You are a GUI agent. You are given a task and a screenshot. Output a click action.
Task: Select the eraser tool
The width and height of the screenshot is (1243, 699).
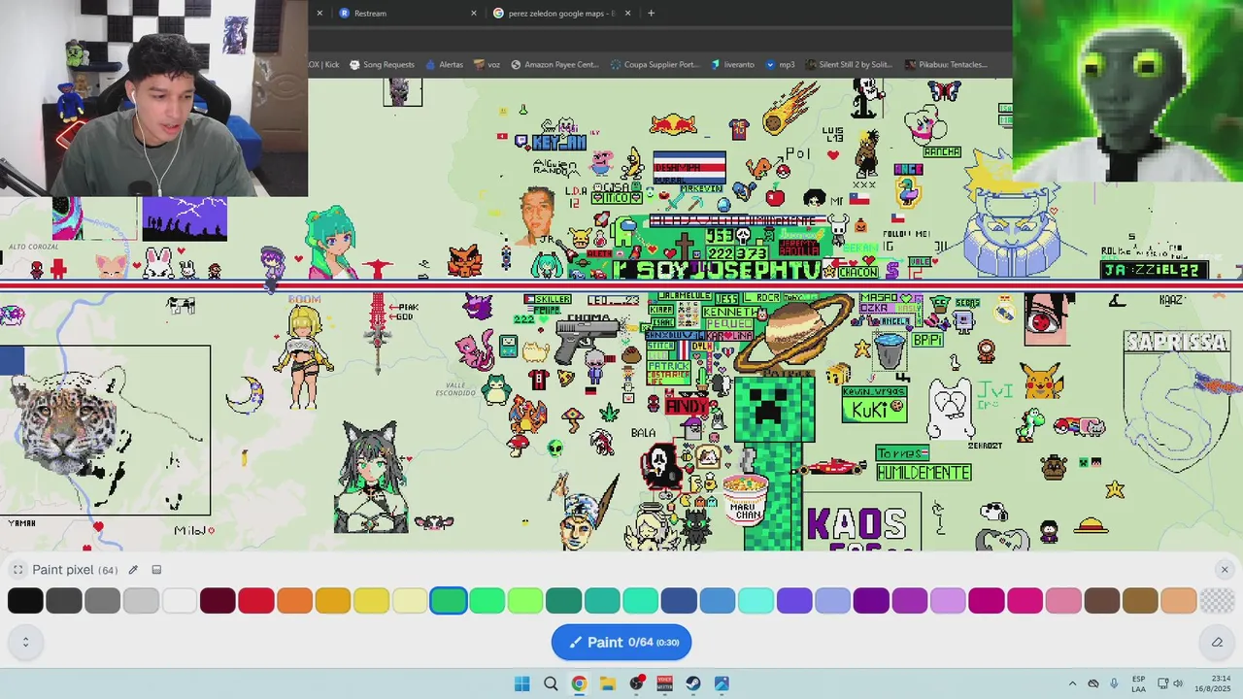1217,642
